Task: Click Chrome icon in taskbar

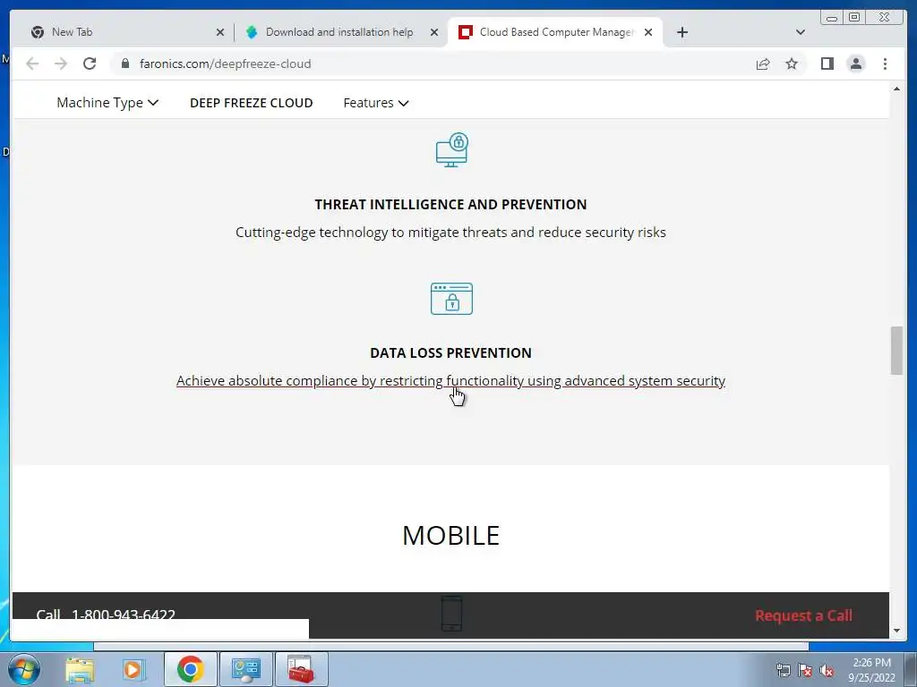Action: (190, 669)
